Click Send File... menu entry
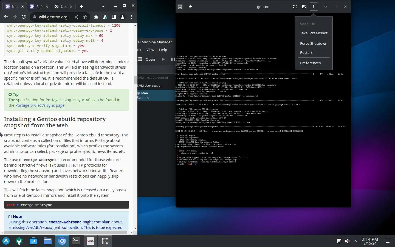This screenshot has width=395, height=247. click(314, 24)
